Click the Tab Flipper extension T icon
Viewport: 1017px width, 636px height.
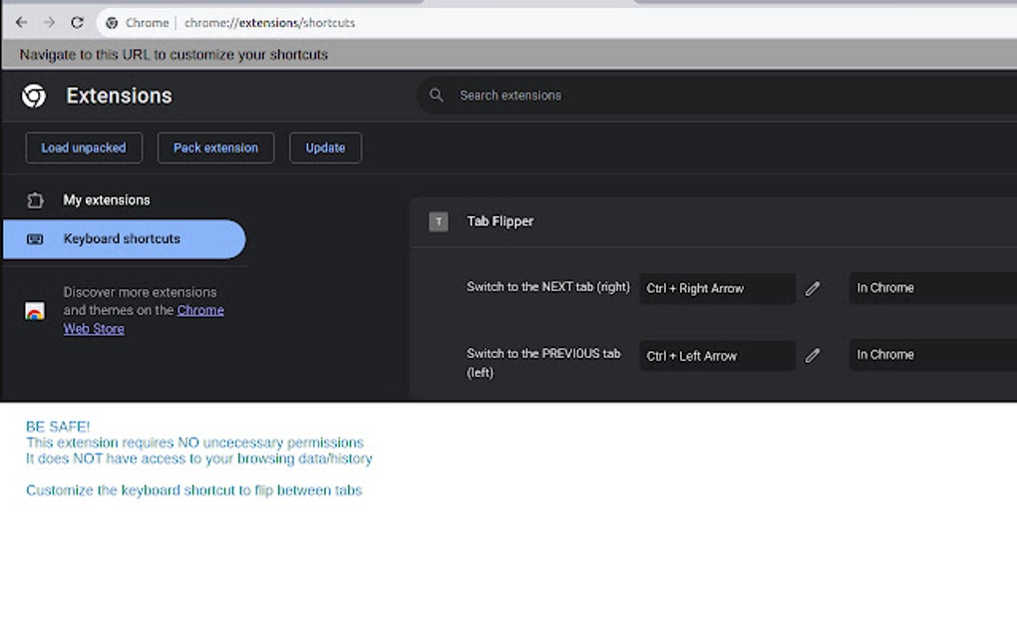tap(438, 221)
